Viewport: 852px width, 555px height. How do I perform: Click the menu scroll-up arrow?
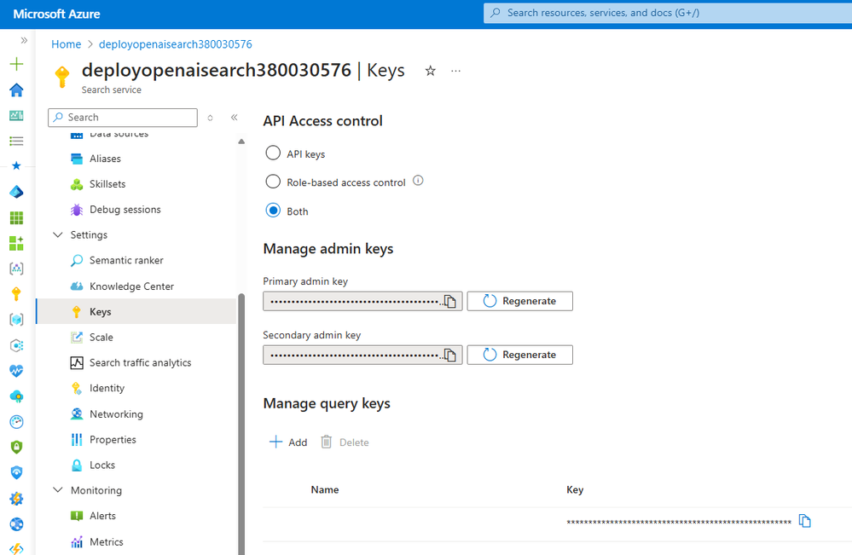click(x=241, y=142)
